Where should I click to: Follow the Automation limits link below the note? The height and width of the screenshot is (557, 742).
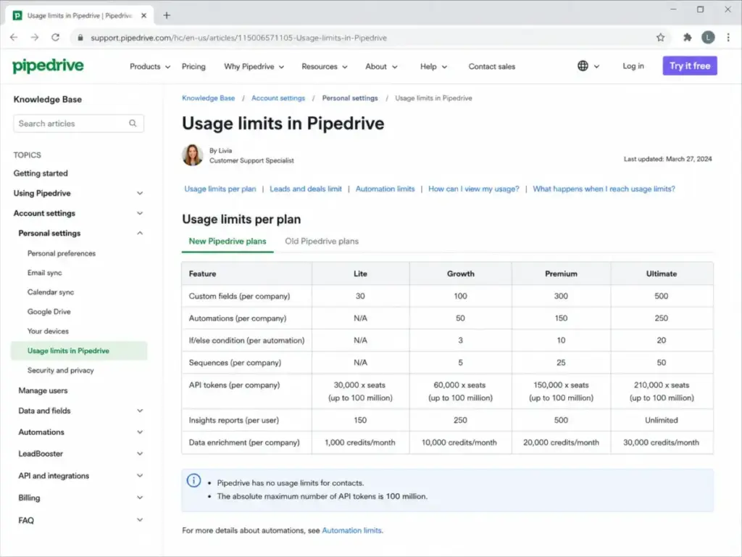pyautogui.click(x=351, y=530)
